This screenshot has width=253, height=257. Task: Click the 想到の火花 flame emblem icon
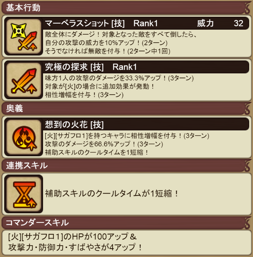(24, 137)
